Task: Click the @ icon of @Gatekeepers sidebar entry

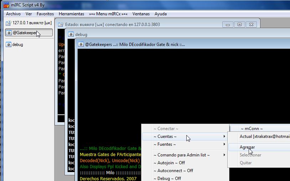Action: [9, 33]
